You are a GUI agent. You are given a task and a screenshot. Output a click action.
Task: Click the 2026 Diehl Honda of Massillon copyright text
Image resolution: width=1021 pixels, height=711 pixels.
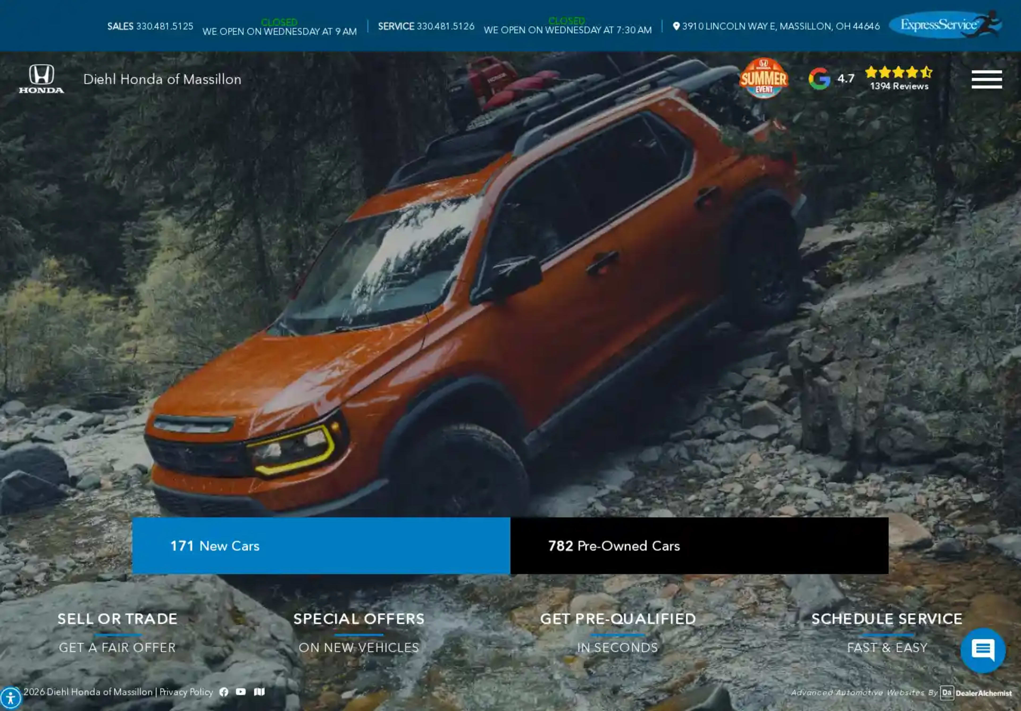tap(87, 692)
